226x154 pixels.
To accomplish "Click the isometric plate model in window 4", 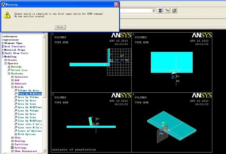I will 172,126.
